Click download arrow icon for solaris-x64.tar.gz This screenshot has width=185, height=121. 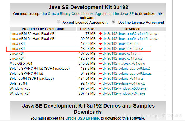point(100,83)
